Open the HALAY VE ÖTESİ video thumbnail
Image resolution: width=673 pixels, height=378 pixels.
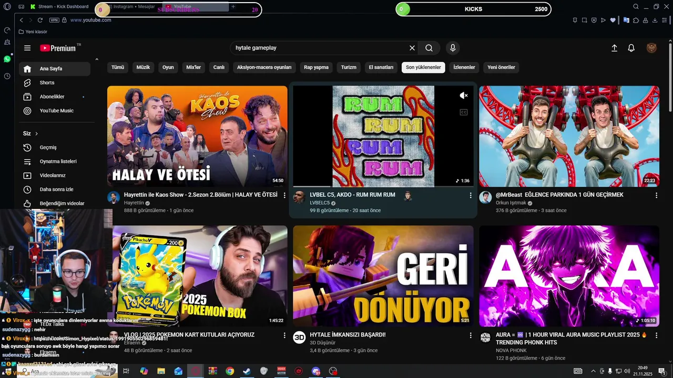coord(197,136)
